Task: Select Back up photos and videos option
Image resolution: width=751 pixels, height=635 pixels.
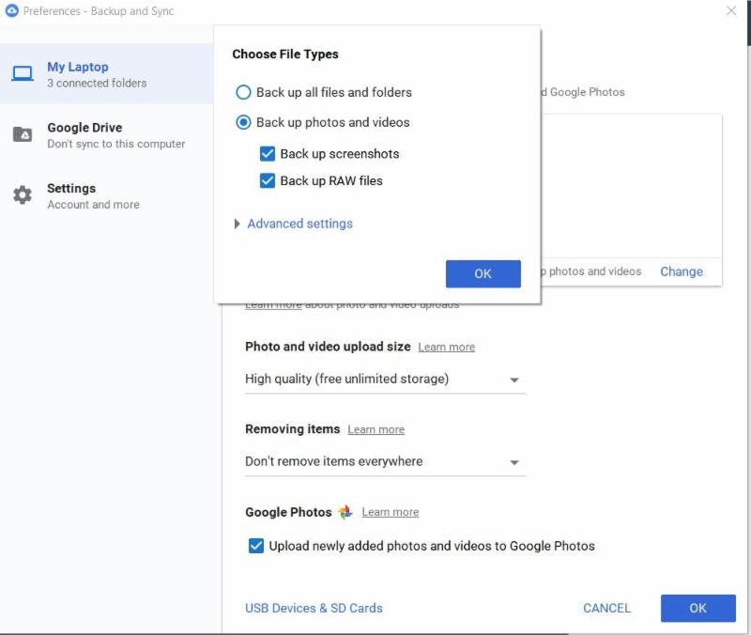Action: pos(244,122)
